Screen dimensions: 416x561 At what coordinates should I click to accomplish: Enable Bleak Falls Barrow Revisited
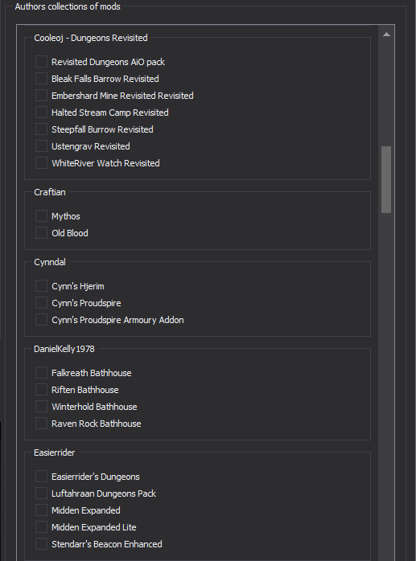(x=41, y=78)
